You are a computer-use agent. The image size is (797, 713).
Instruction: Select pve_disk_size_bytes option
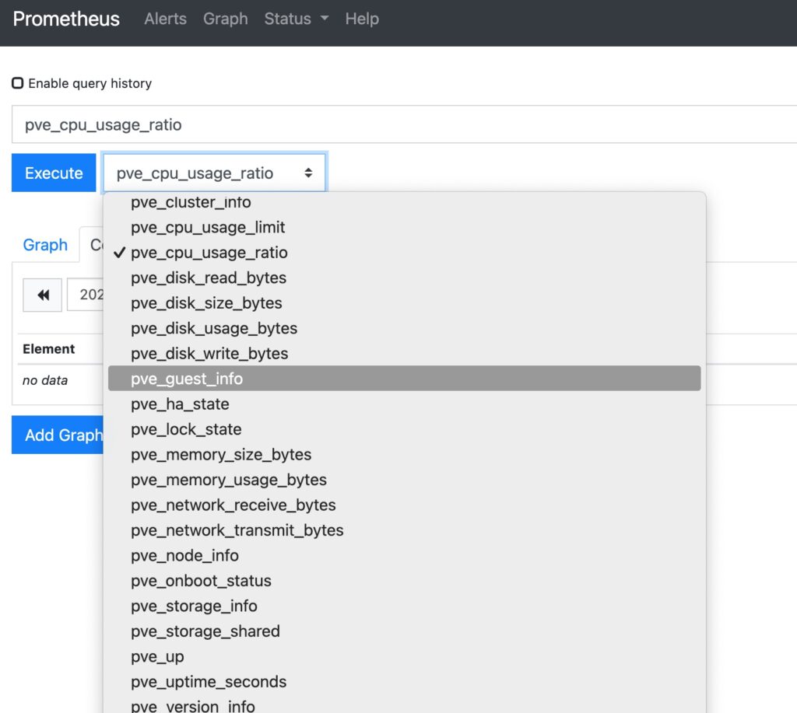405,303
